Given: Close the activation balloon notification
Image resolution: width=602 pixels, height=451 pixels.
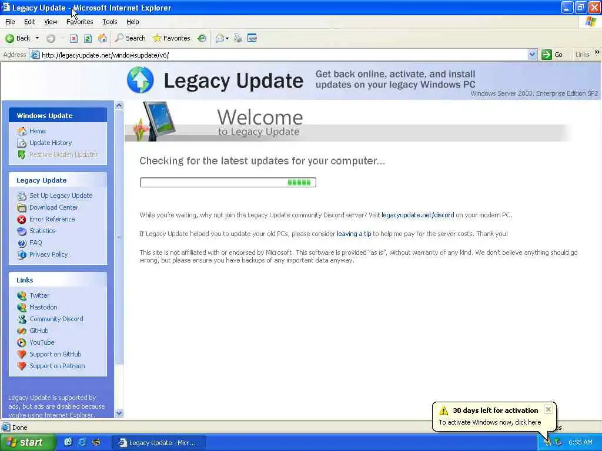Looking at the screenshot, I should pyautogui.click(x=549, y=409).
